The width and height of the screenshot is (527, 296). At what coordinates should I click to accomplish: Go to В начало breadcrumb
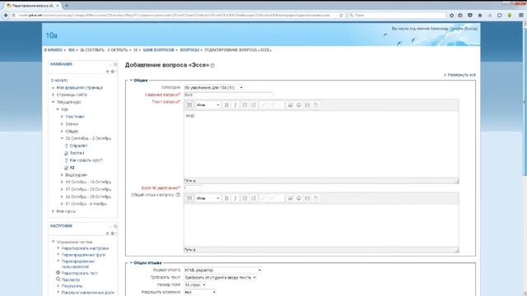click(x=54, y=50)
